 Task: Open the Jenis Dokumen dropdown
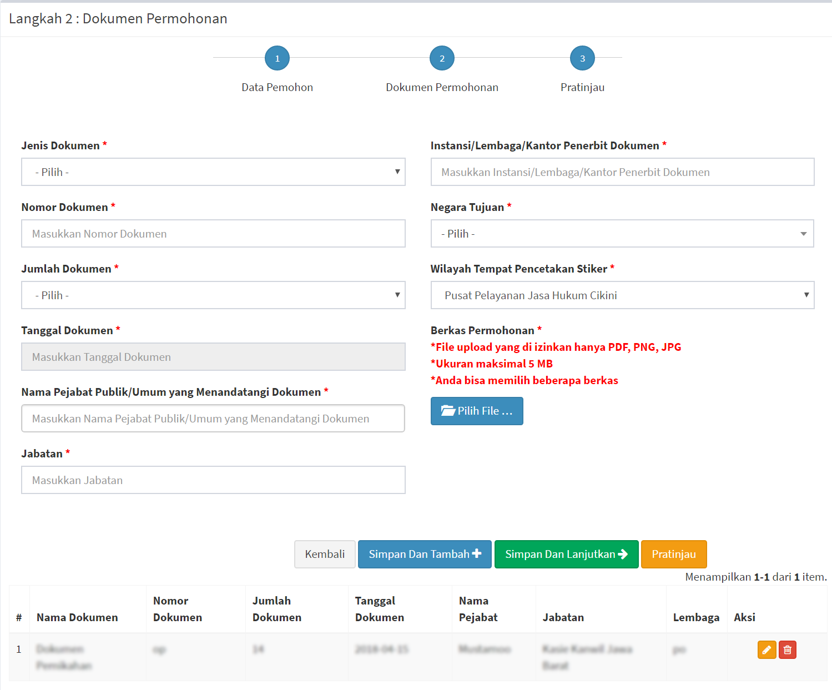[213, 172]
